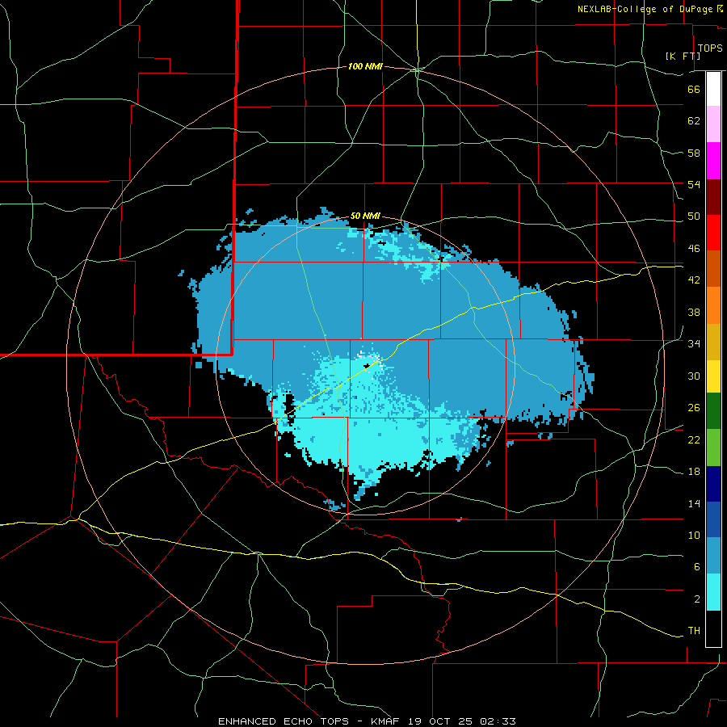Click the bright red legend swatch near 46
727x727 pixels.
click(713, 233)
